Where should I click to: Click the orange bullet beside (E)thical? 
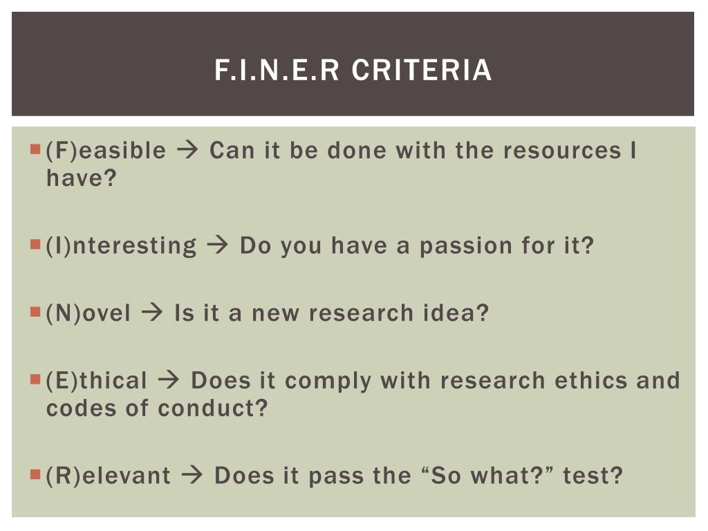(35, 379)
